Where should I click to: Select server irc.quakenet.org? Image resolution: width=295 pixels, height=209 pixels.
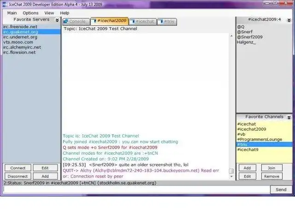tap(32, 32)
